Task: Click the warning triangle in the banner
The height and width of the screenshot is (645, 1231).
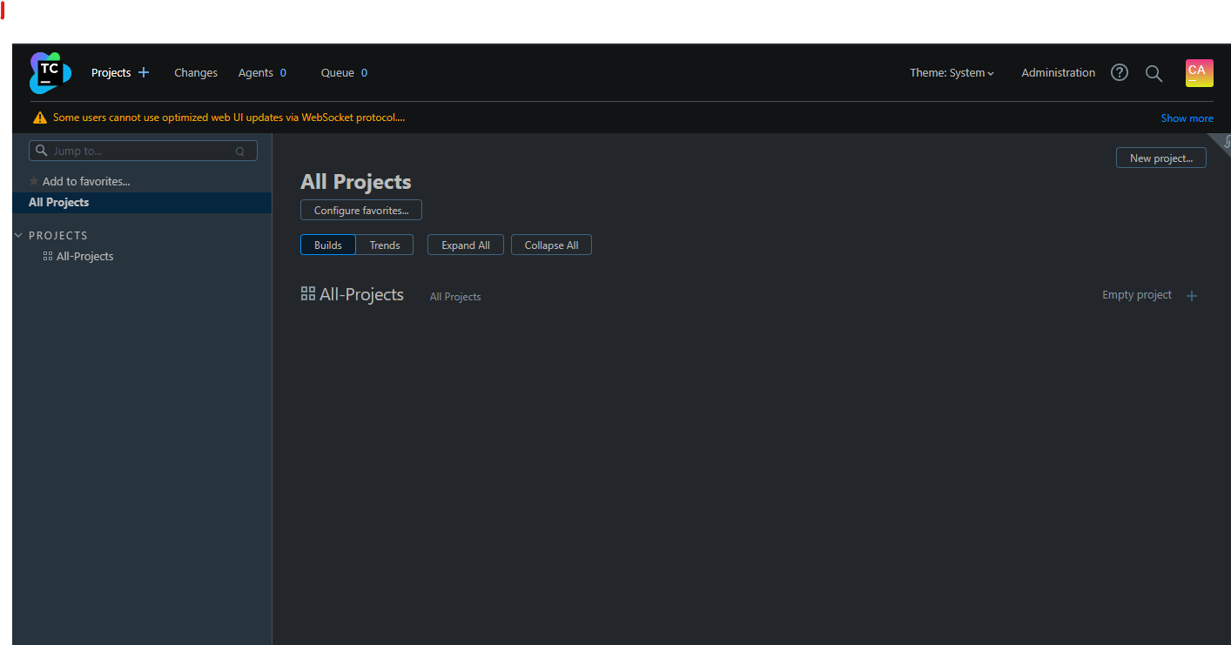Action: [40, 116]
